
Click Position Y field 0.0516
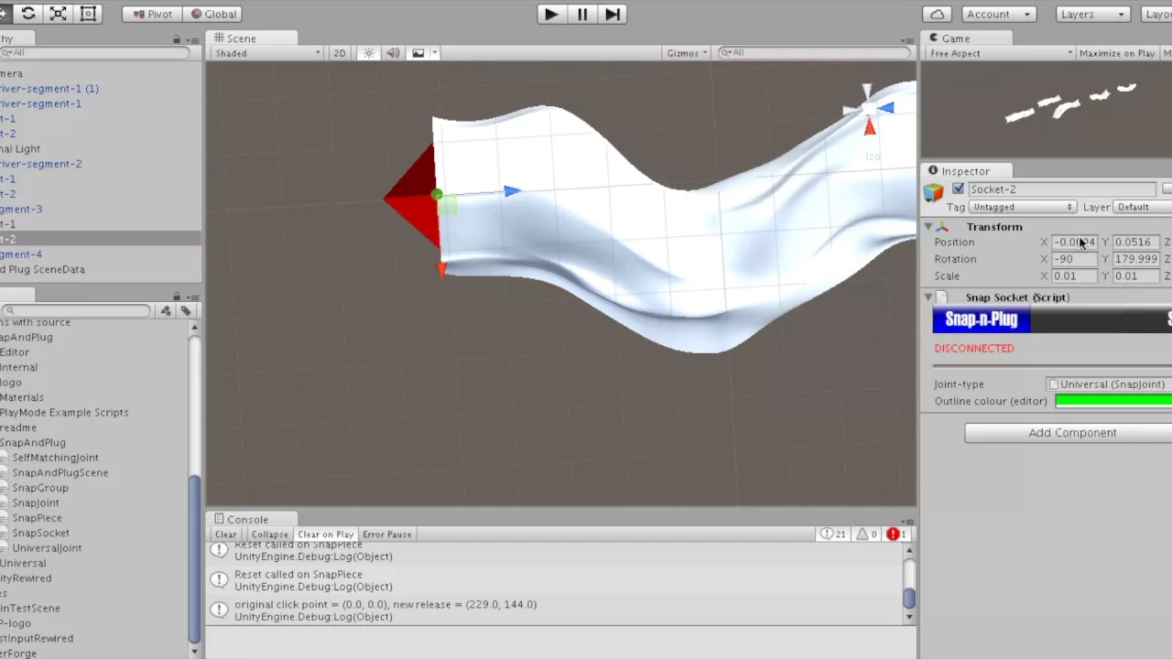(1135, 243)
